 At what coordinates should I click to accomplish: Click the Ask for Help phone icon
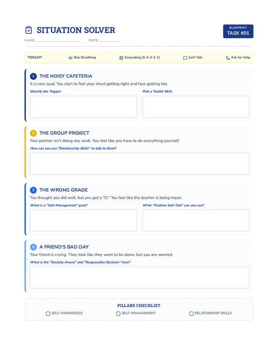pyautogui.click(x=228, y=58)
